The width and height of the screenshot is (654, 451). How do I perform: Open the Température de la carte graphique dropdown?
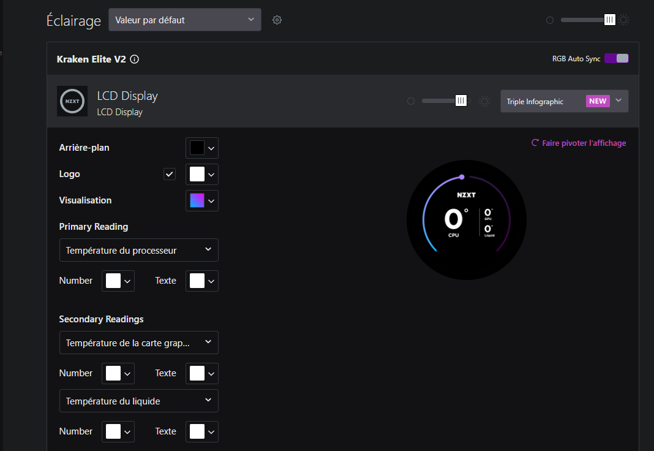(138, 343)
